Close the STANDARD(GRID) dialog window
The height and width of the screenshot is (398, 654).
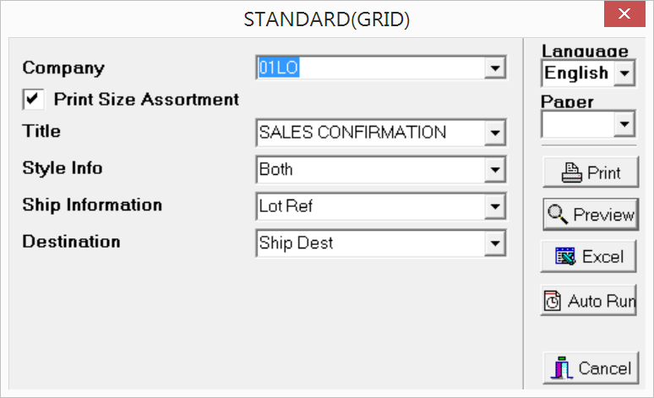click(624, 14)
